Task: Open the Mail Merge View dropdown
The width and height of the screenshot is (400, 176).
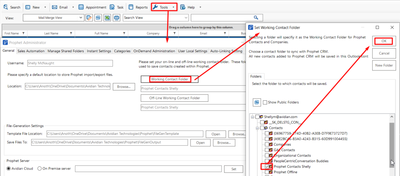Action: point(81,18)
